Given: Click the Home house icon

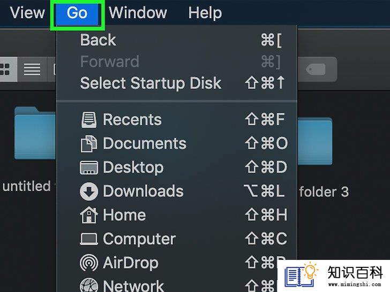Looking at the screenshot, I should click(88, 215).
